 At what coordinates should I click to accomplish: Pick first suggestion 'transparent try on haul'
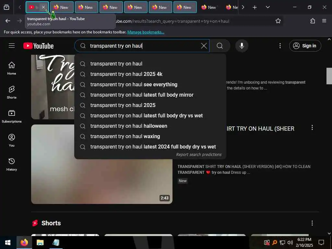tap(150, 64)
